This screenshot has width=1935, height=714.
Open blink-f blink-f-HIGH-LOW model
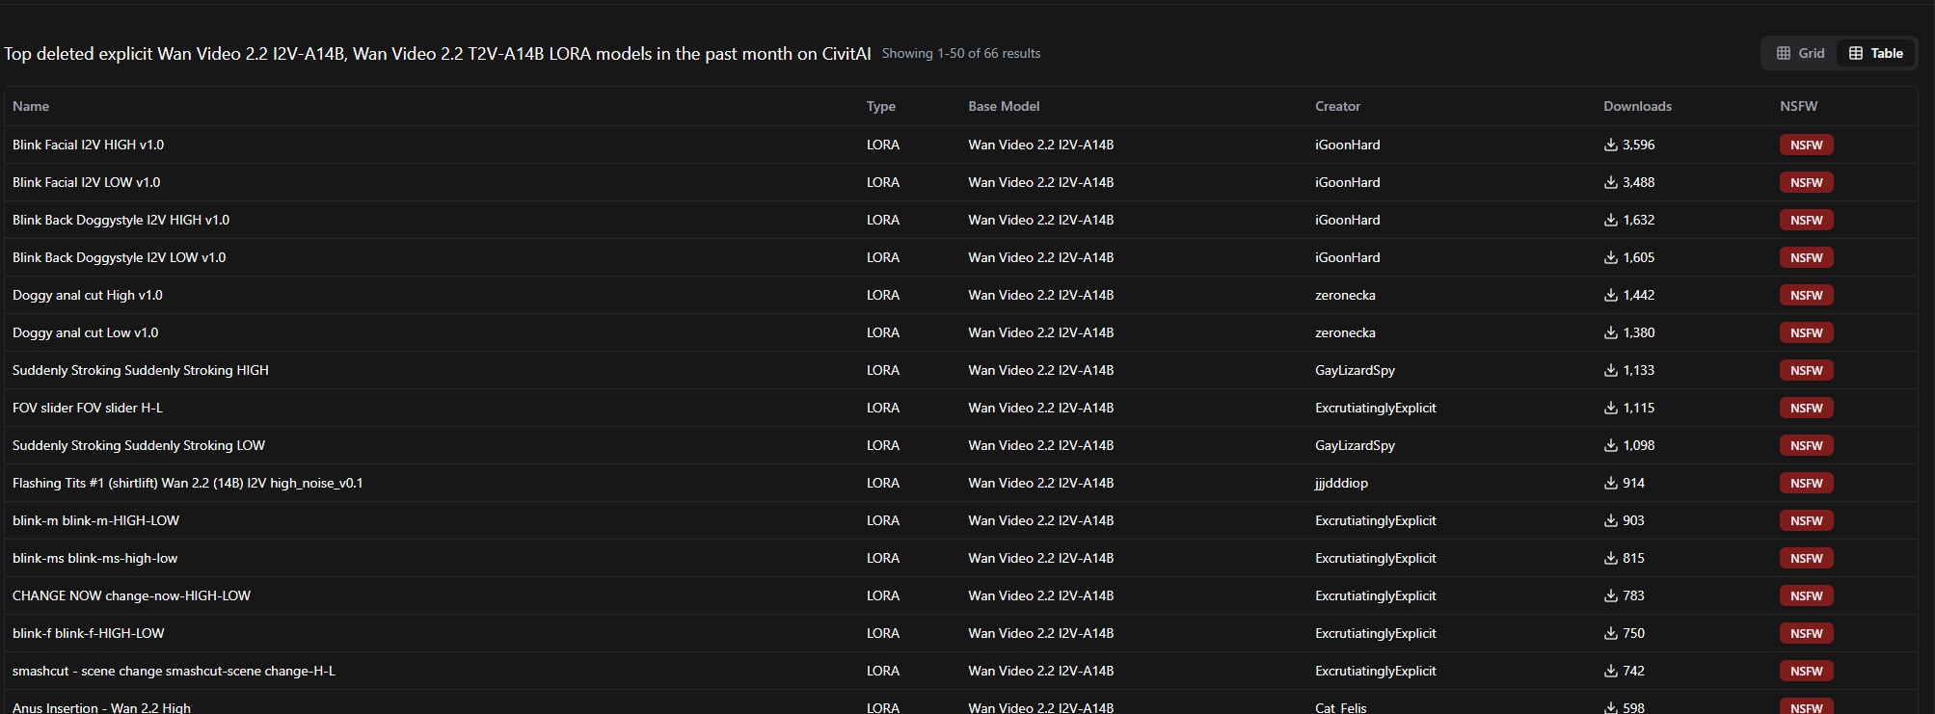pos(89,633)
